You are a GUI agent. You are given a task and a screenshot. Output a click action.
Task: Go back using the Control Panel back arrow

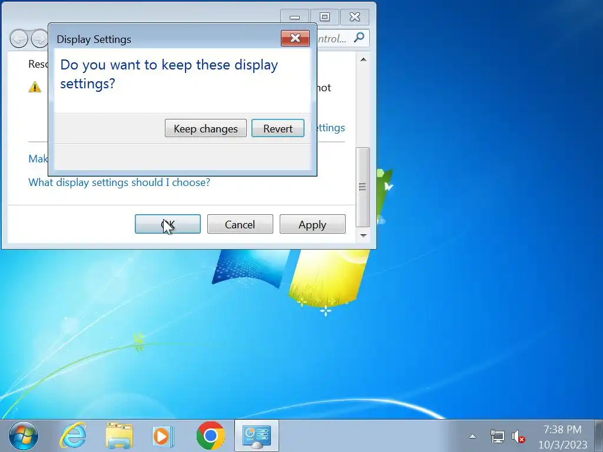(x=18, y=39)
